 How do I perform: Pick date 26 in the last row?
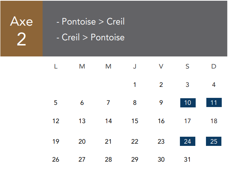(56, 159)
